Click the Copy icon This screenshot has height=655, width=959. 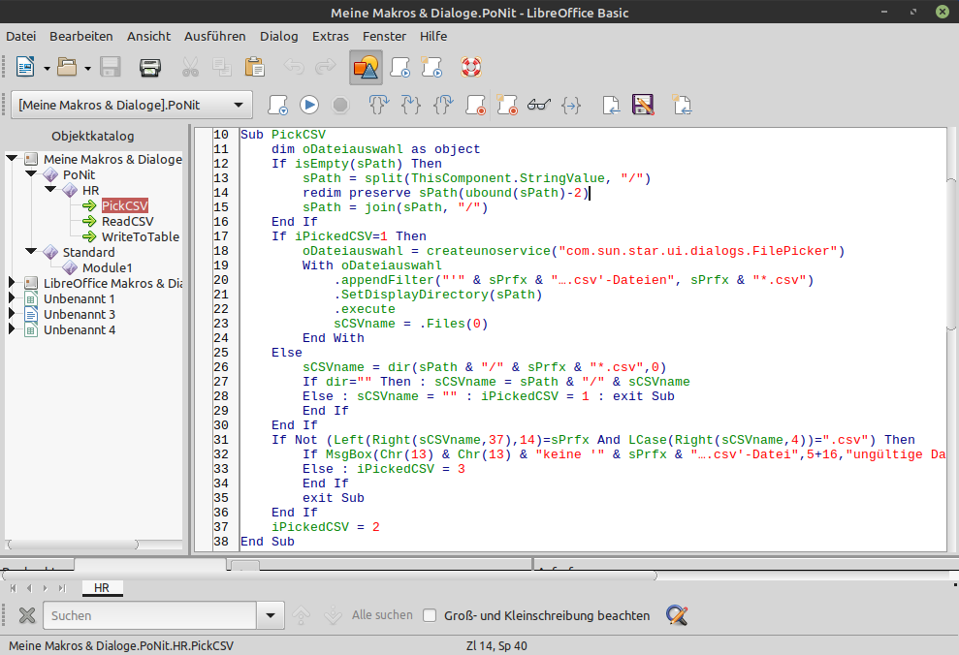tap(221, 67)
